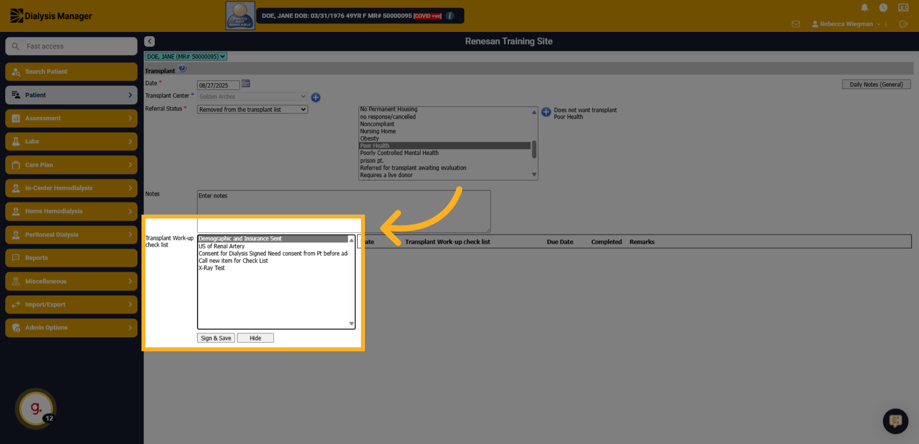
Task: Click patient info icon beside COVID tag
Action: [450, 16]
